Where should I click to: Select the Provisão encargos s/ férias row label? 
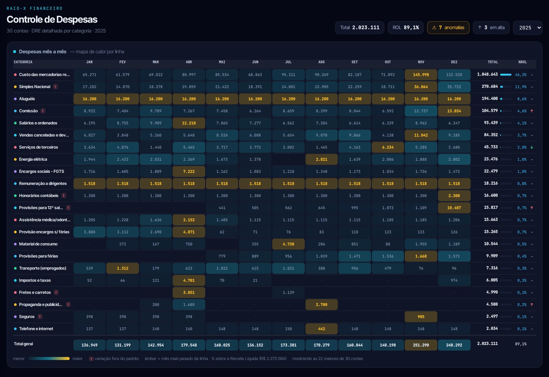tap(44, 232)
